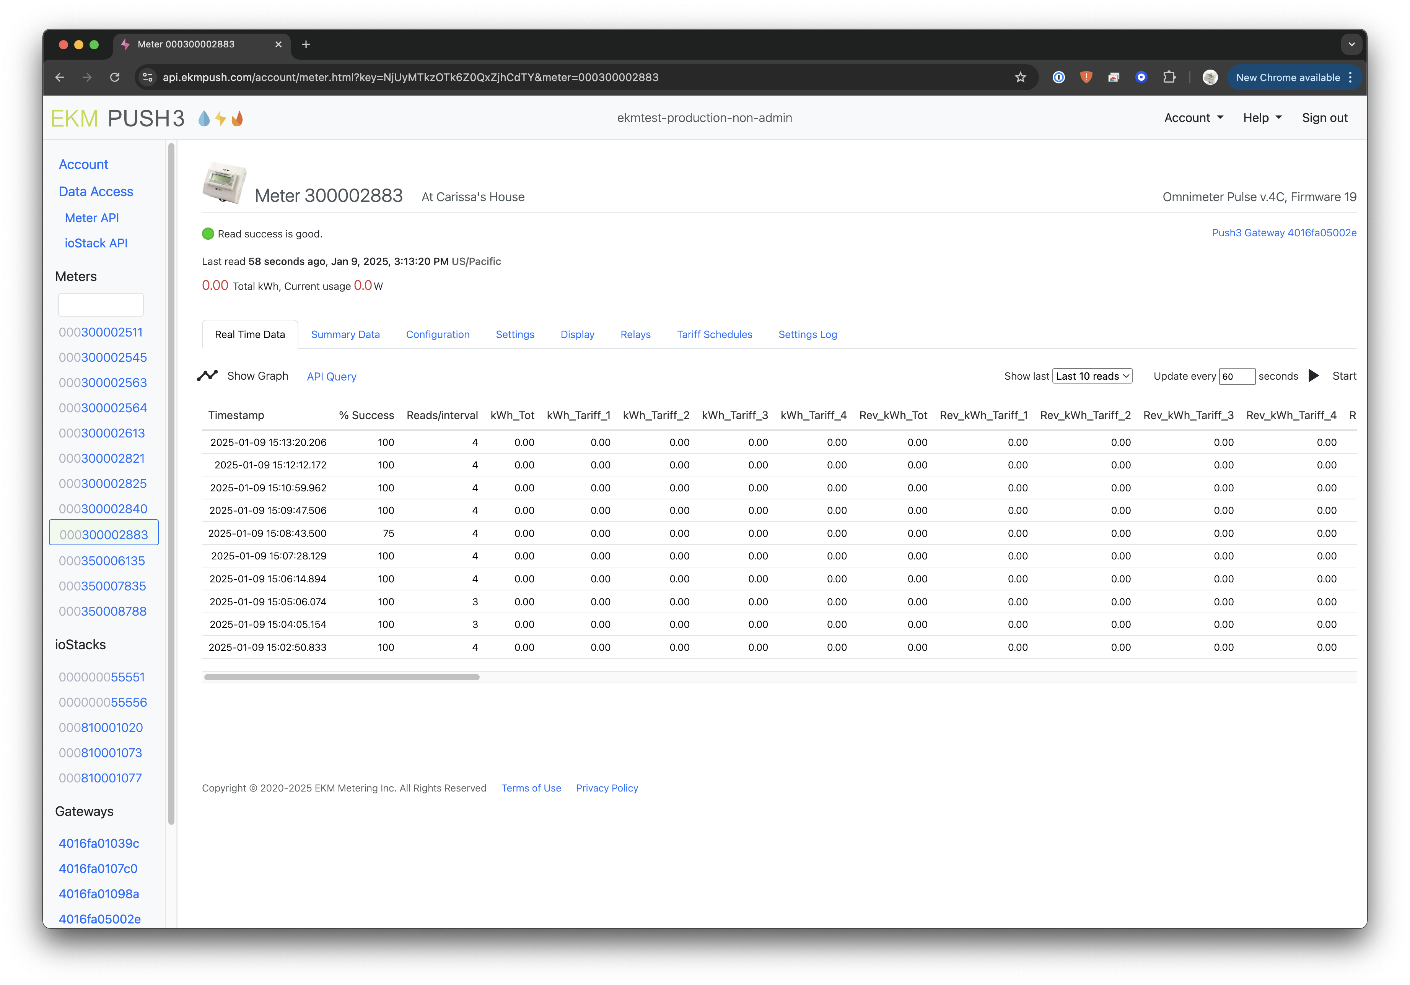Viewport: 1410px width, 985px height.
Task: Click the horizontal scrollbar below the table
Action: [342, 677]
